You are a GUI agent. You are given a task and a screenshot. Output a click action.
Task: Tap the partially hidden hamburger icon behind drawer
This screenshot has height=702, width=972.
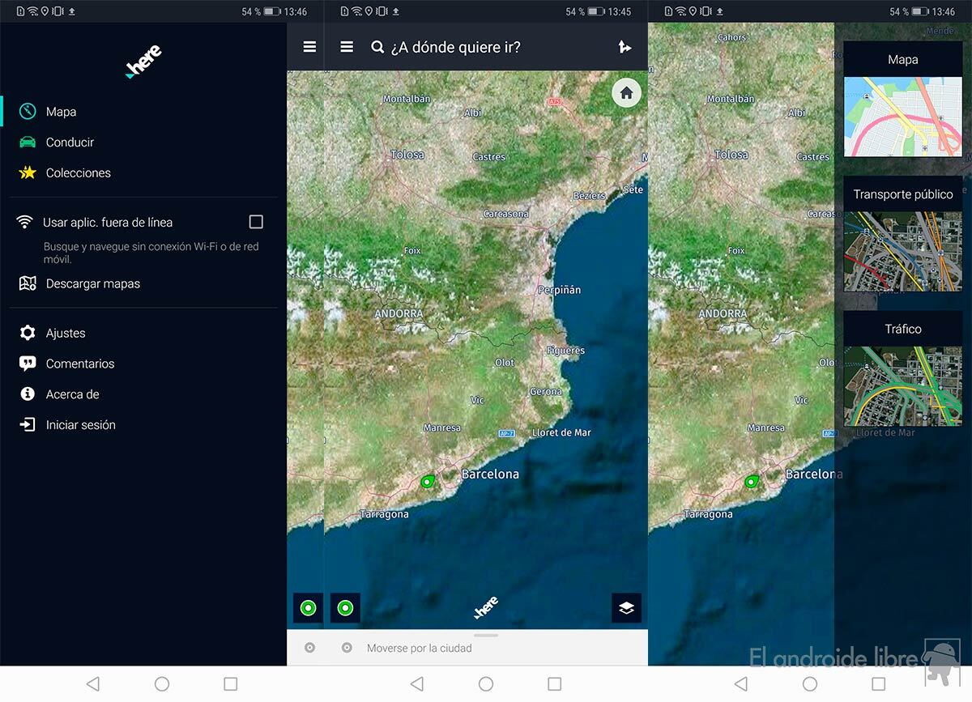pyautogui.click(x=309, y=47)
